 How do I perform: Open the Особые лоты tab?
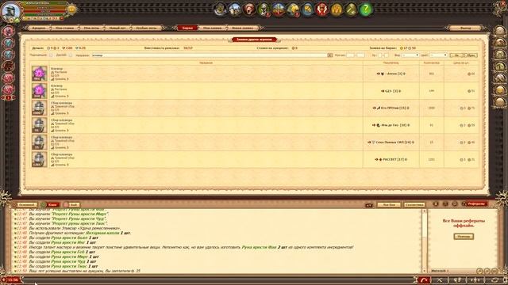(146, 28)
